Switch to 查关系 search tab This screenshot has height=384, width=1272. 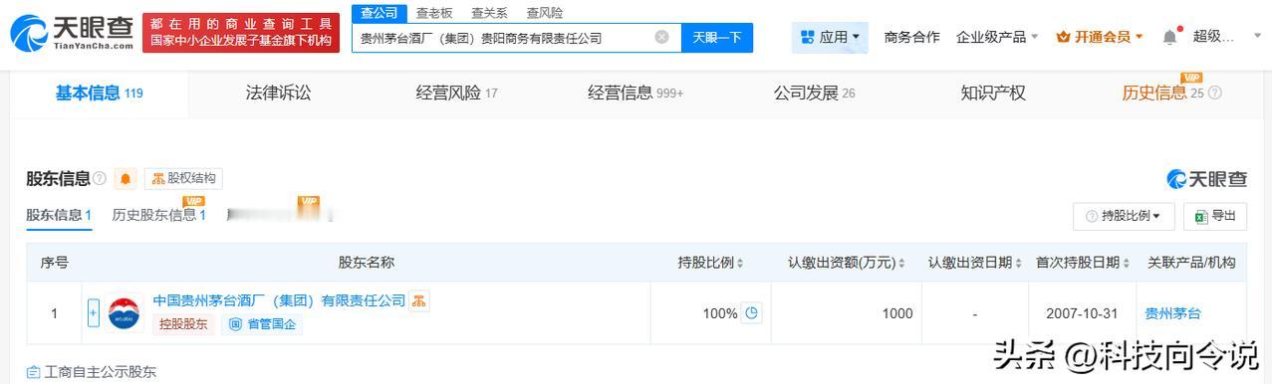tap(489, 13)
